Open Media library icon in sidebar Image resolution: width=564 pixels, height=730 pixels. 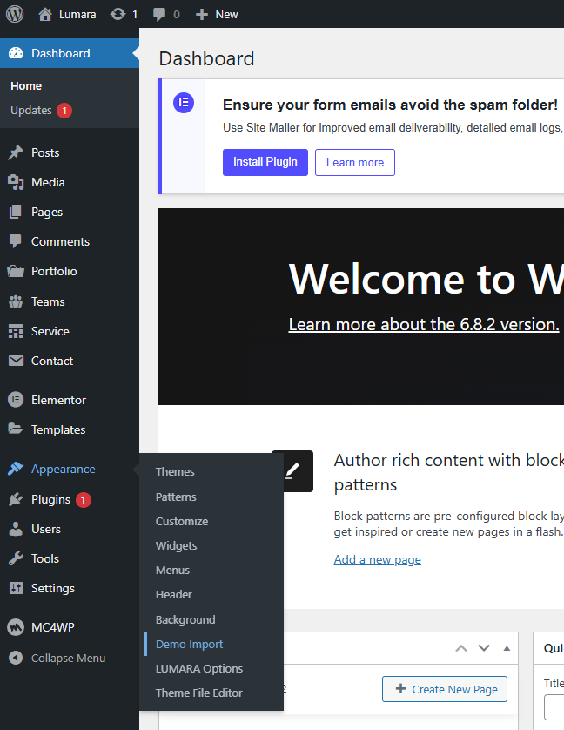coord(16,182)
